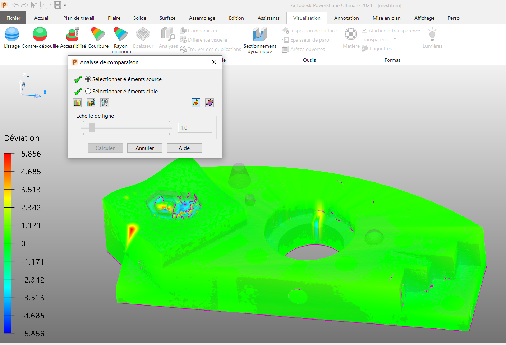Click the Aide button in dialog
Viewport: 506px width, 345px height.
(x=184, y=148)
